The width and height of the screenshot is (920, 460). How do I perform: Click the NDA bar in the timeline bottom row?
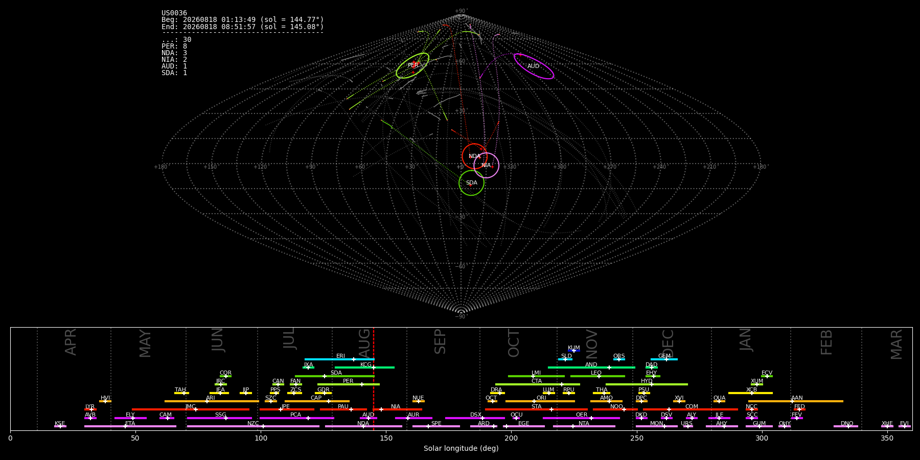pos(363,426)
